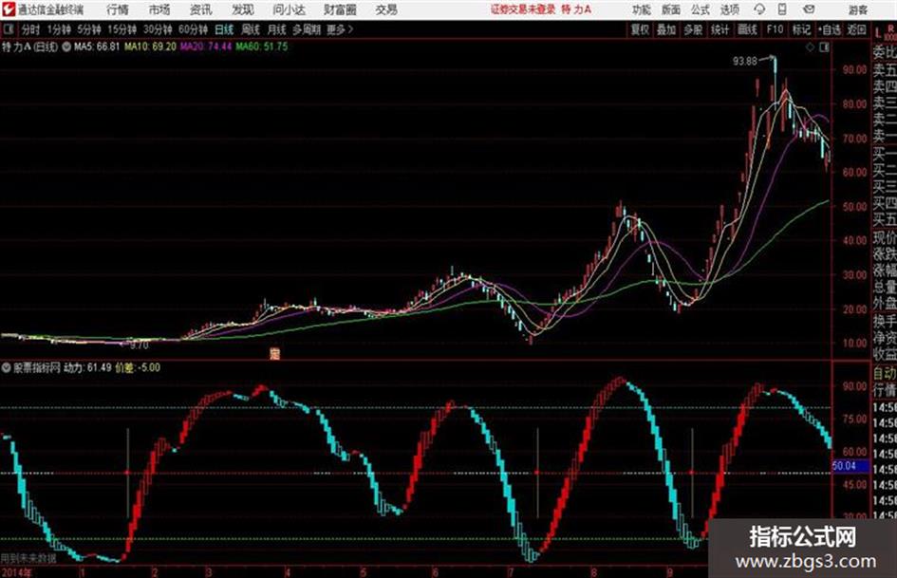This screenshot has width=897, height=578.
Task: Click the MA20: 74.44 indicator value
Action: pos(206,47)
